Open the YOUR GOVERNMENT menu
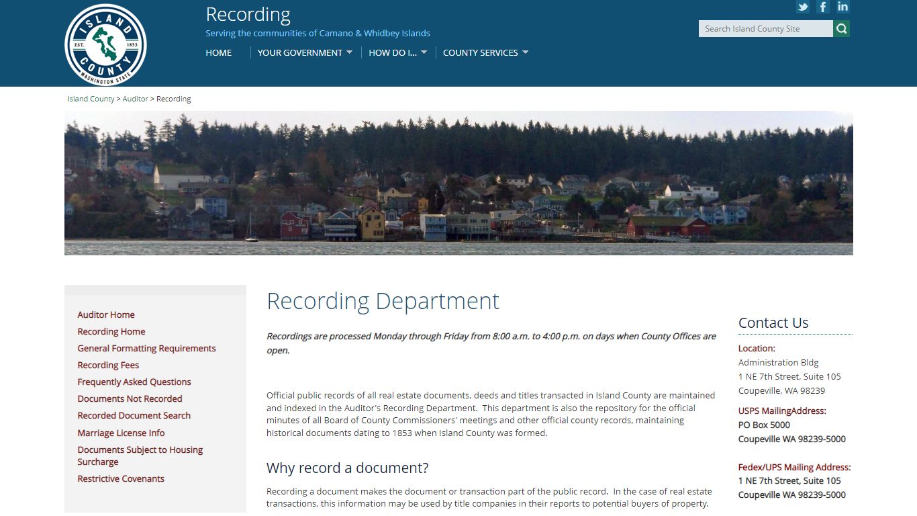Image resolution: width=917 pixels, height=516 pixels. 300,52
